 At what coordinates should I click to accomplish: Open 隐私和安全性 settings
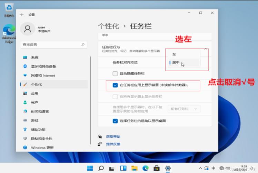[54, 138]
